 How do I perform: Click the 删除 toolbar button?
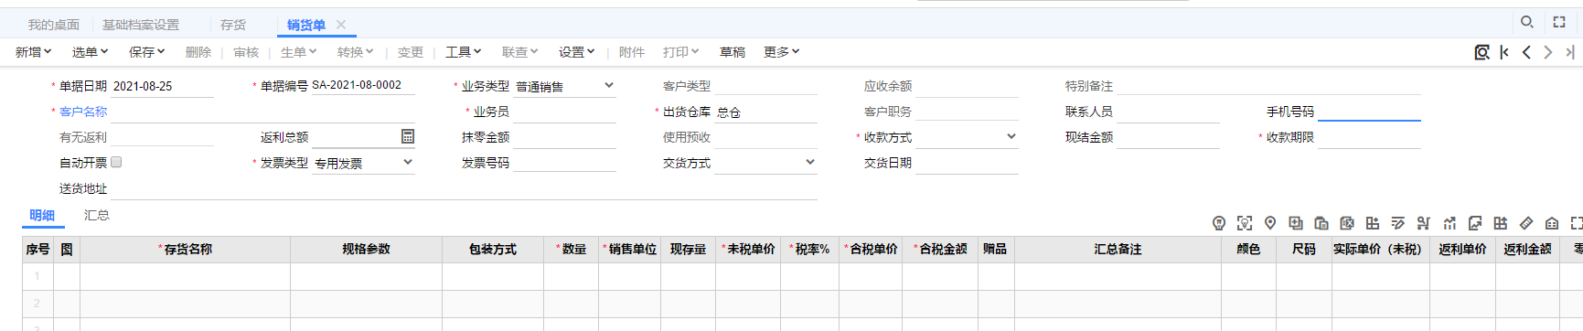(198, 52)
